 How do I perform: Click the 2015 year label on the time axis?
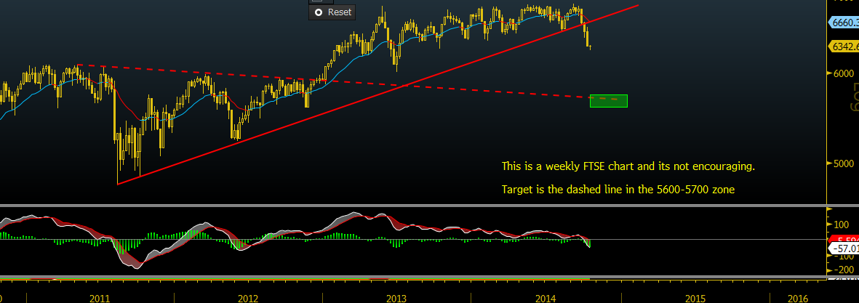click(695, 299)
